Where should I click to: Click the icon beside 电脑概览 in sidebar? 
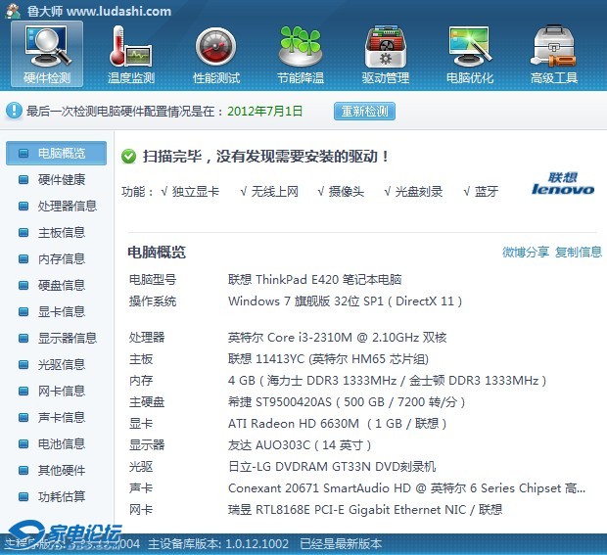tap(23, 154)
